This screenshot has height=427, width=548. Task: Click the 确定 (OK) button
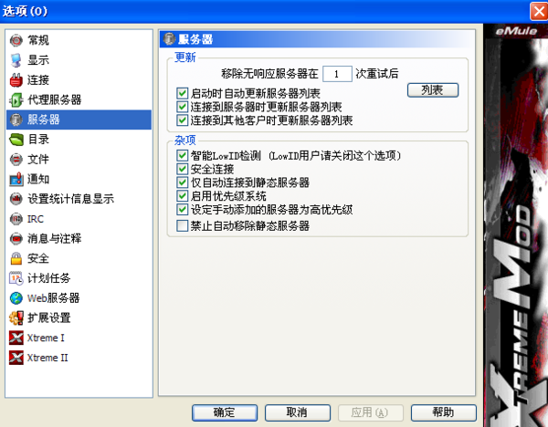[225, 412]
